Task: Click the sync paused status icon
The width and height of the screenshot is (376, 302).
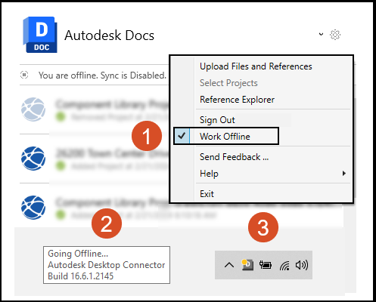Action: click(24, 75)
